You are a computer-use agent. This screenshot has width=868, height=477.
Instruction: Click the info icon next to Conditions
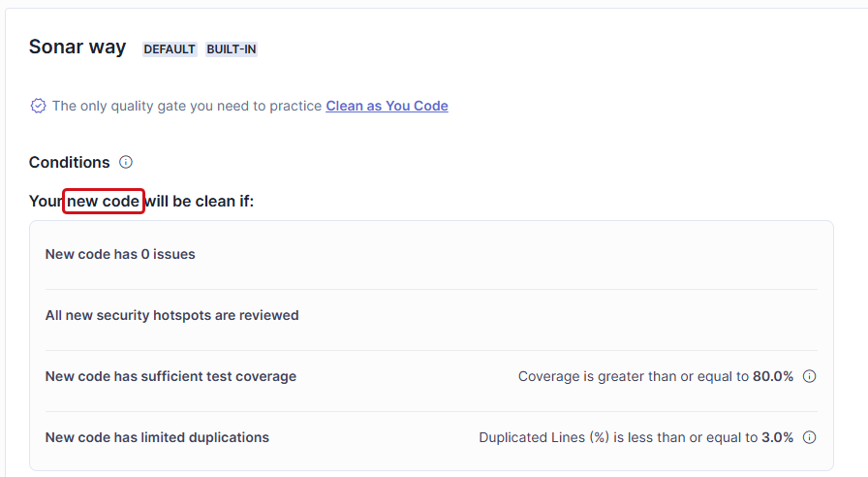point(126,162)
